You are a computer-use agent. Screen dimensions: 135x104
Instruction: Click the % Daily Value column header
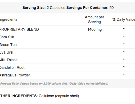click(x=124, y=19)
